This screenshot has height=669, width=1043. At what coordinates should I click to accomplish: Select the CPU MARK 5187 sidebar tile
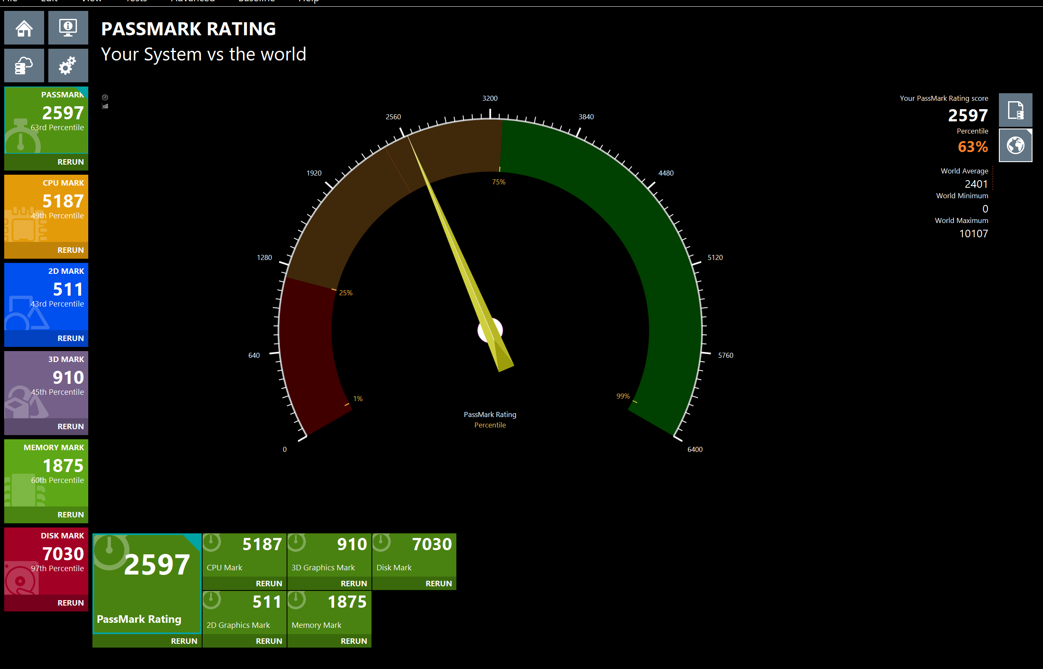[46, 209]
